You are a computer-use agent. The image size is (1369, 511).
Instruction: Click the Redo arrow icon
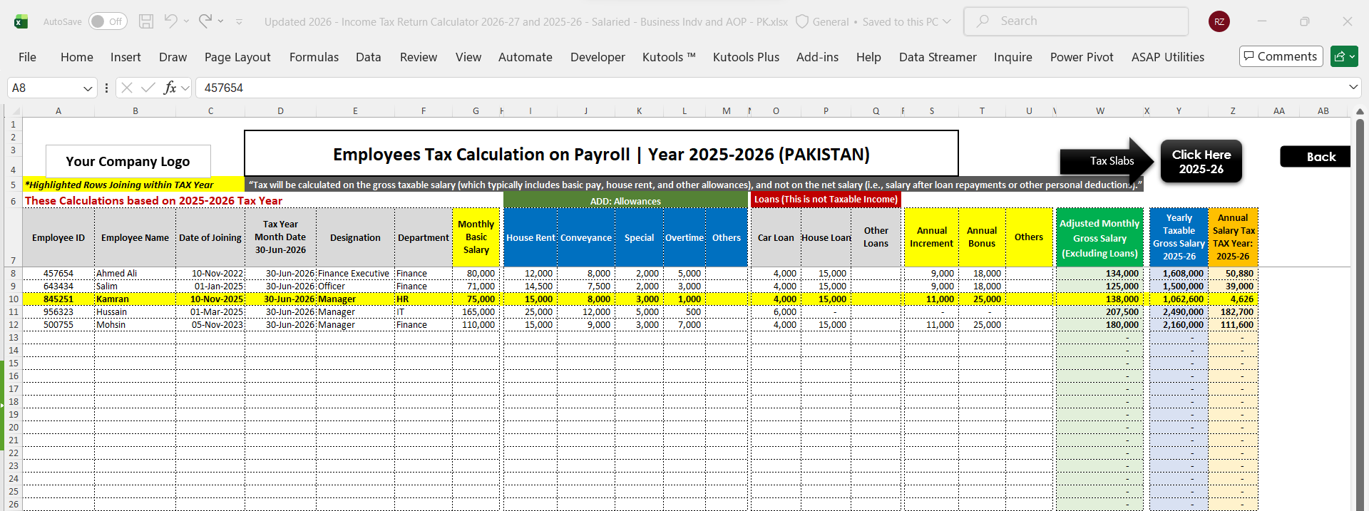coord(205,21)
